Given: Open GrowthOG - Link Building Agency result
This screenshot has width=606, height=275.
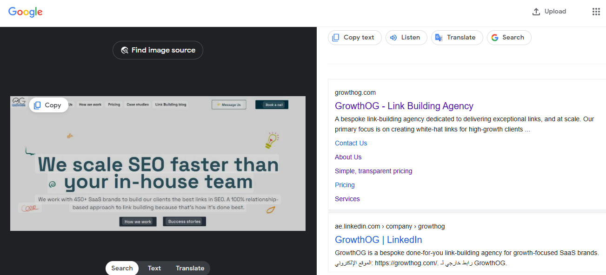Looking at the screenshot, I should [x=404, y=106].
